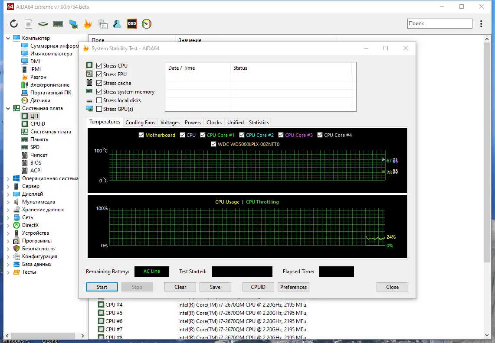The height and width of the screenshot is (343, 495).
Task: Click main window vertical scrollbar down arrow
Action: (x=486, y=335)
